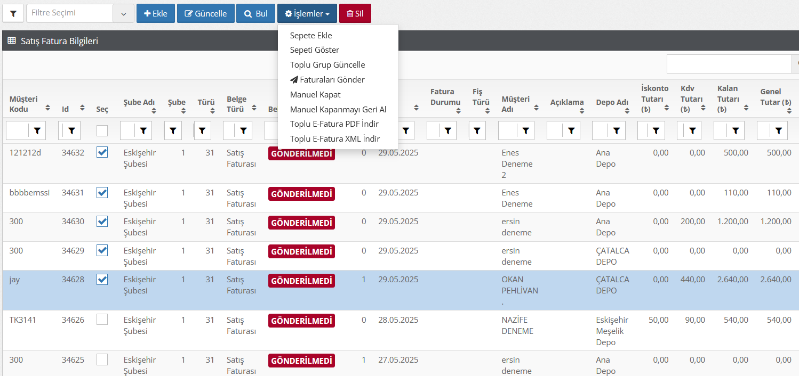This screenshot has height=376, width=799.
Task: Click filter funnel under Şube Adı column
Action: pos(143,130)
